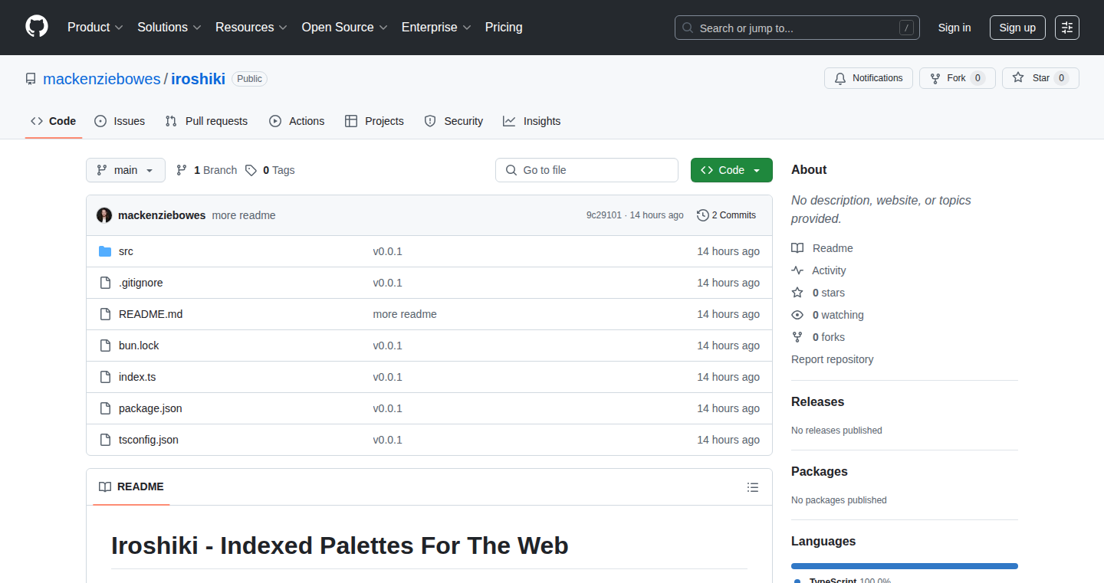Click the eye icon beside watching
Viewport: 1104px width, 583px height.
797,315
